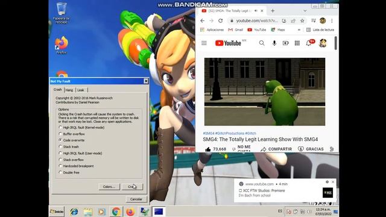This screenshot has height=217, width=386.
Task: Open the media controls icon in Chrome
Action: 314,21
